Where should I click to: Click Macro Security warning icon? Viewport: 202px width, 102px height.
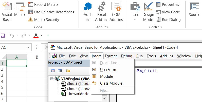[30, 20]
